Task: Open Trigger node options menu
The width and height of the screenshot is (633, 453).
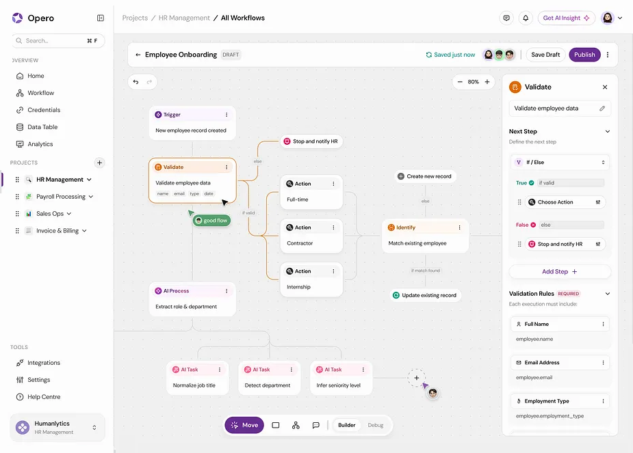Action: point(227,115)
